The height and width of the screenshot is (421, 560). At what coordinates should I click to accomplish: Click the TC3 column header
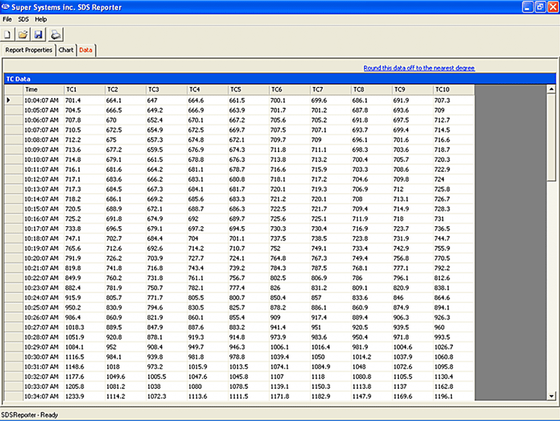coord(166,90)
